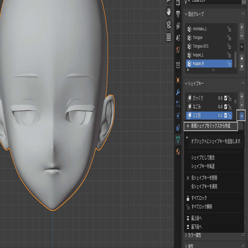
Task: Open the Modifiers wrench tab
Action: 178,92
